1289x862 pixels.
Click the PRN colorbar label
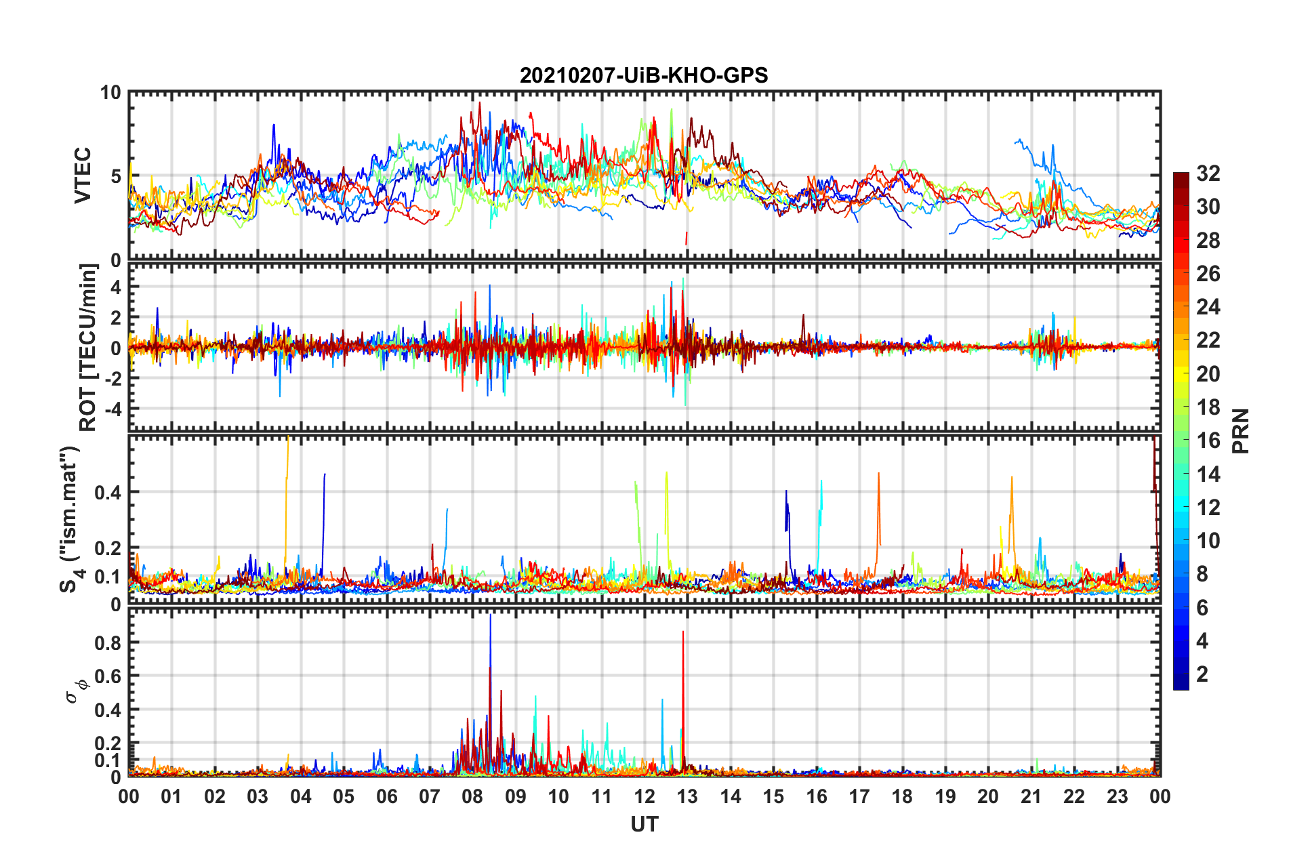pyautogui.click(x=1241, y=431)
